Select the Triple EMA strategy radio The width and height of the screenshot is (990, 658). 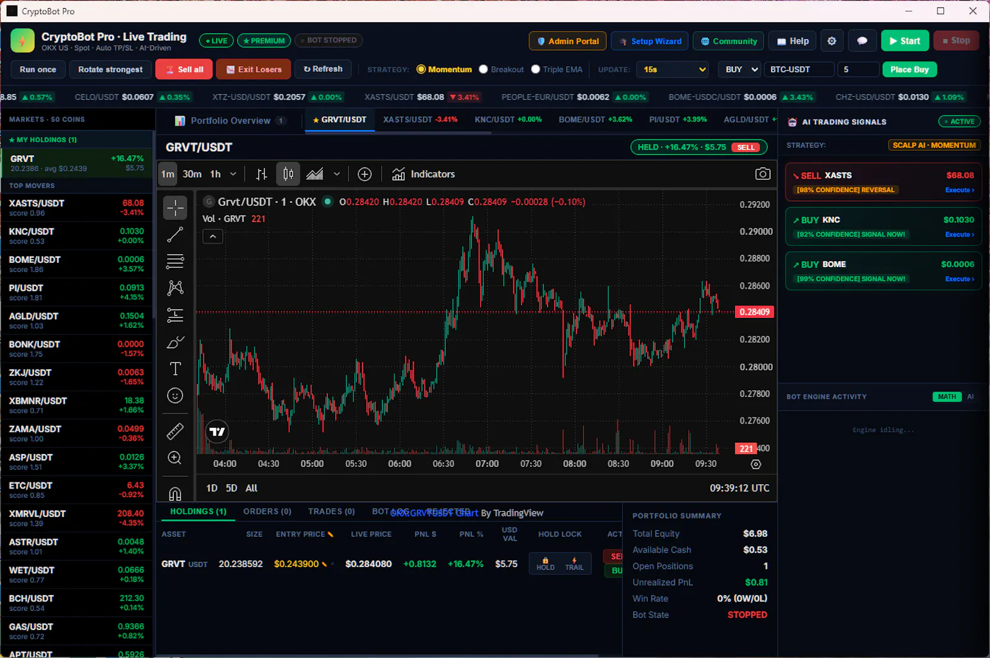(x=535, y=69)
